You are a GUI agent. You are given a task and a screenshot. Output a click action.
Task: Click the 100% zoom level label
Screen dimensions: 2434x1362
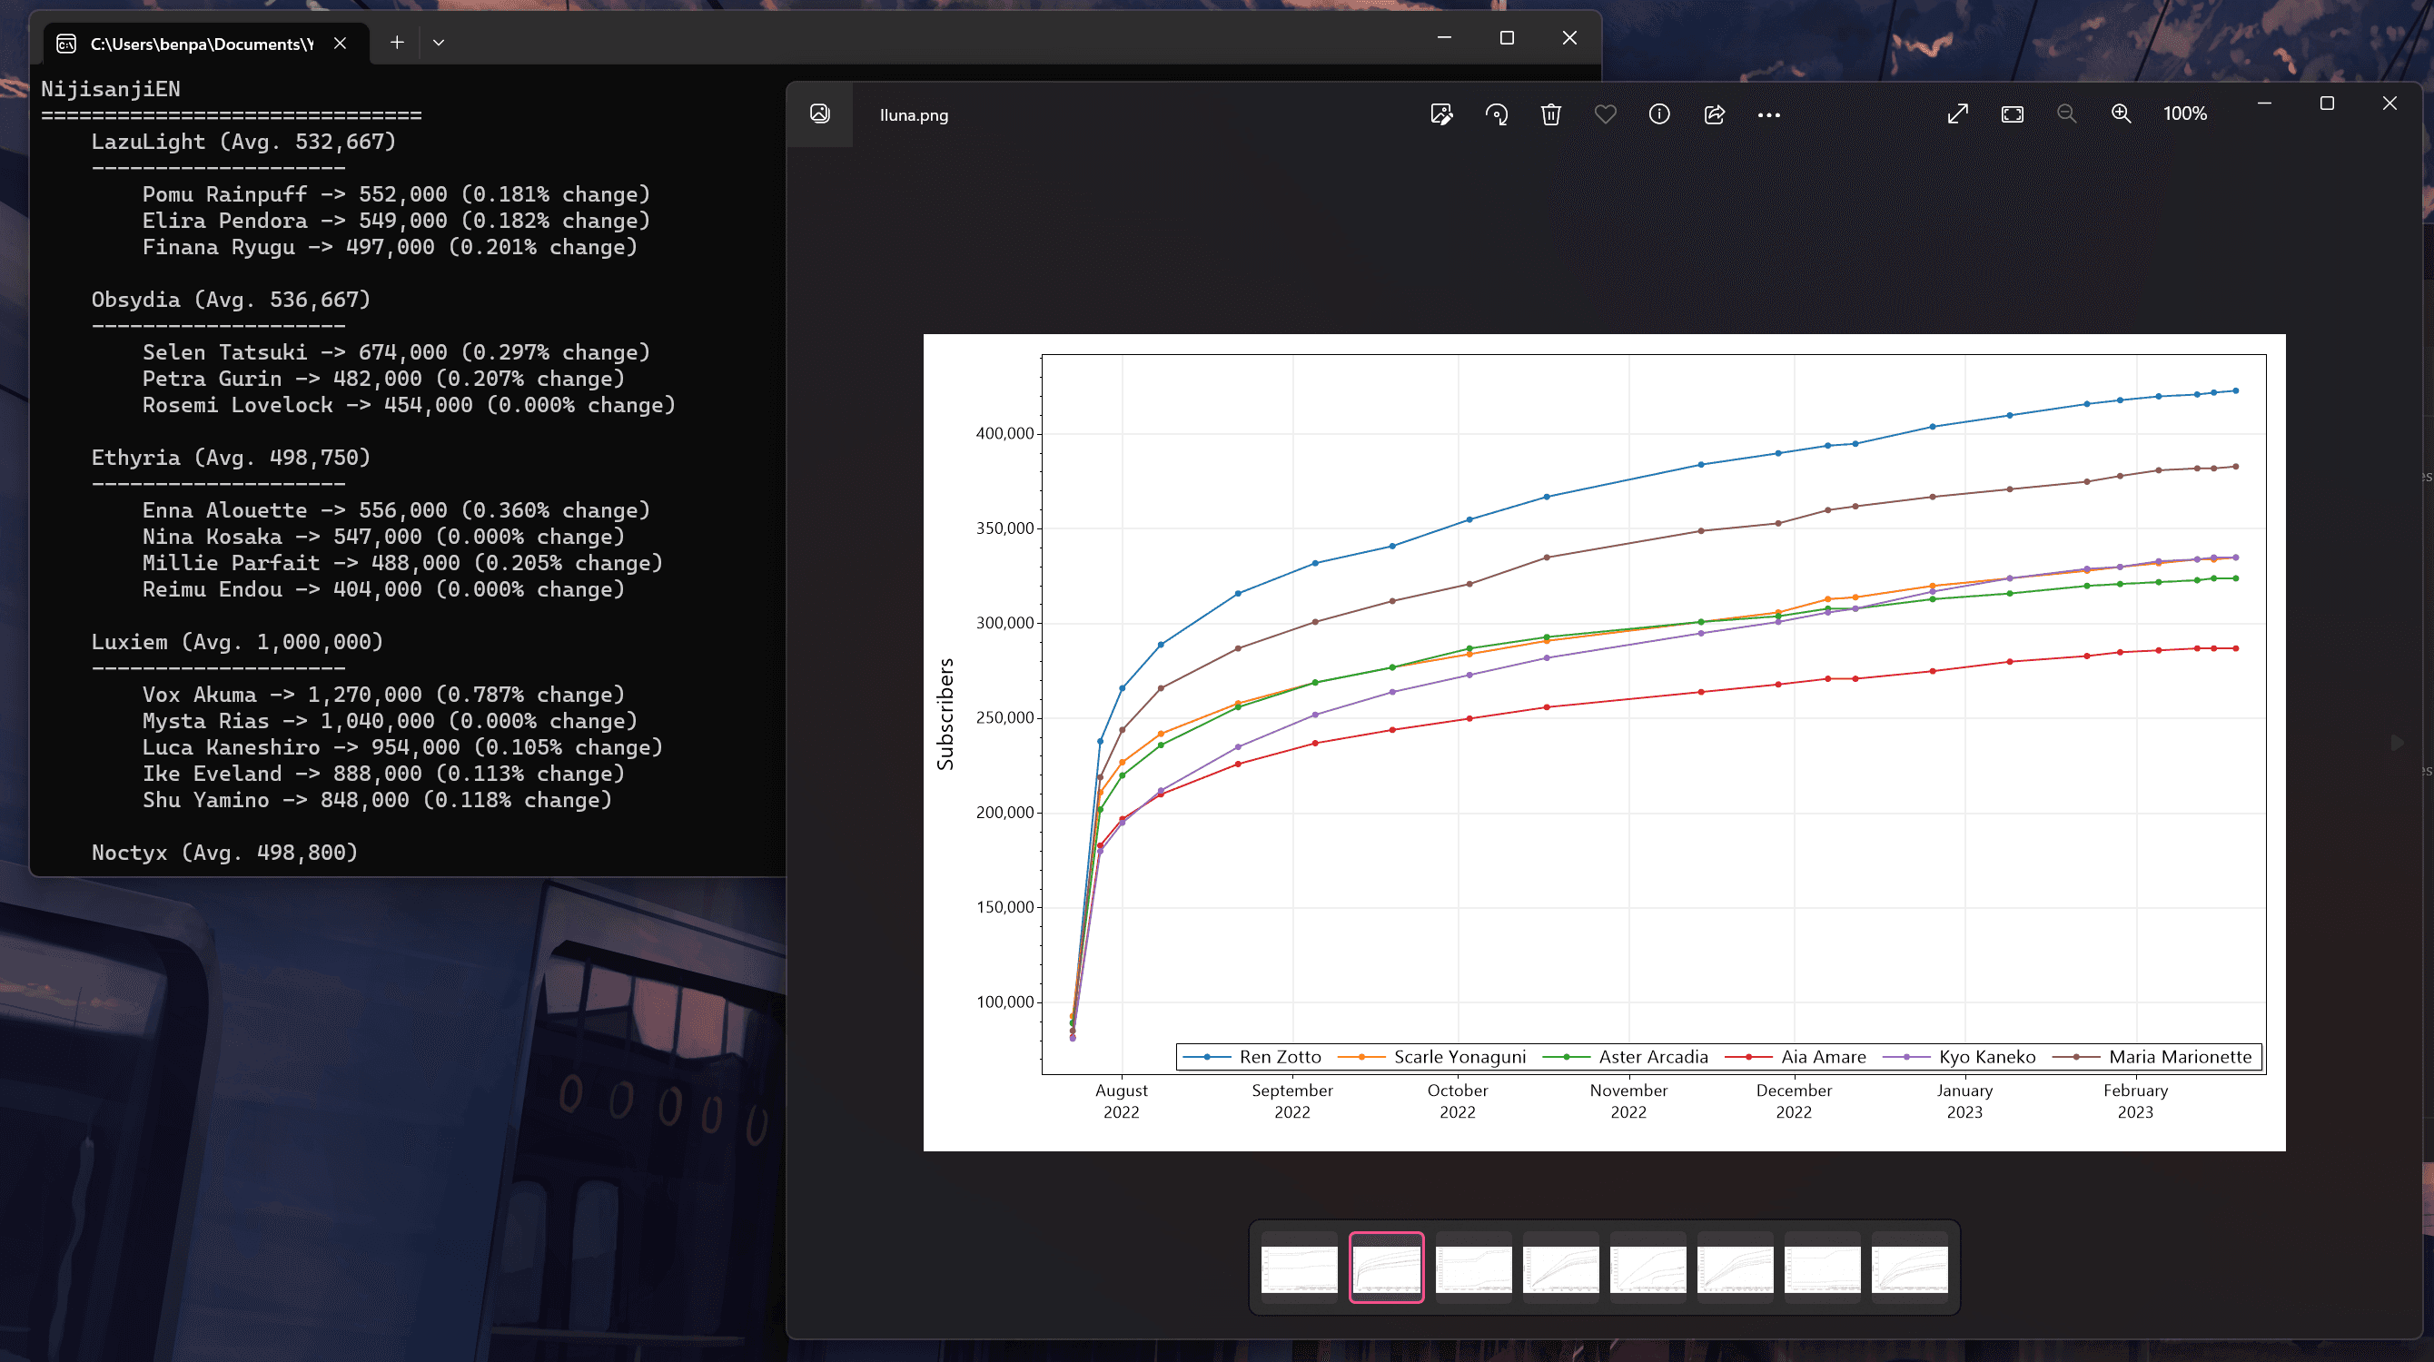tap(2184, 113)
